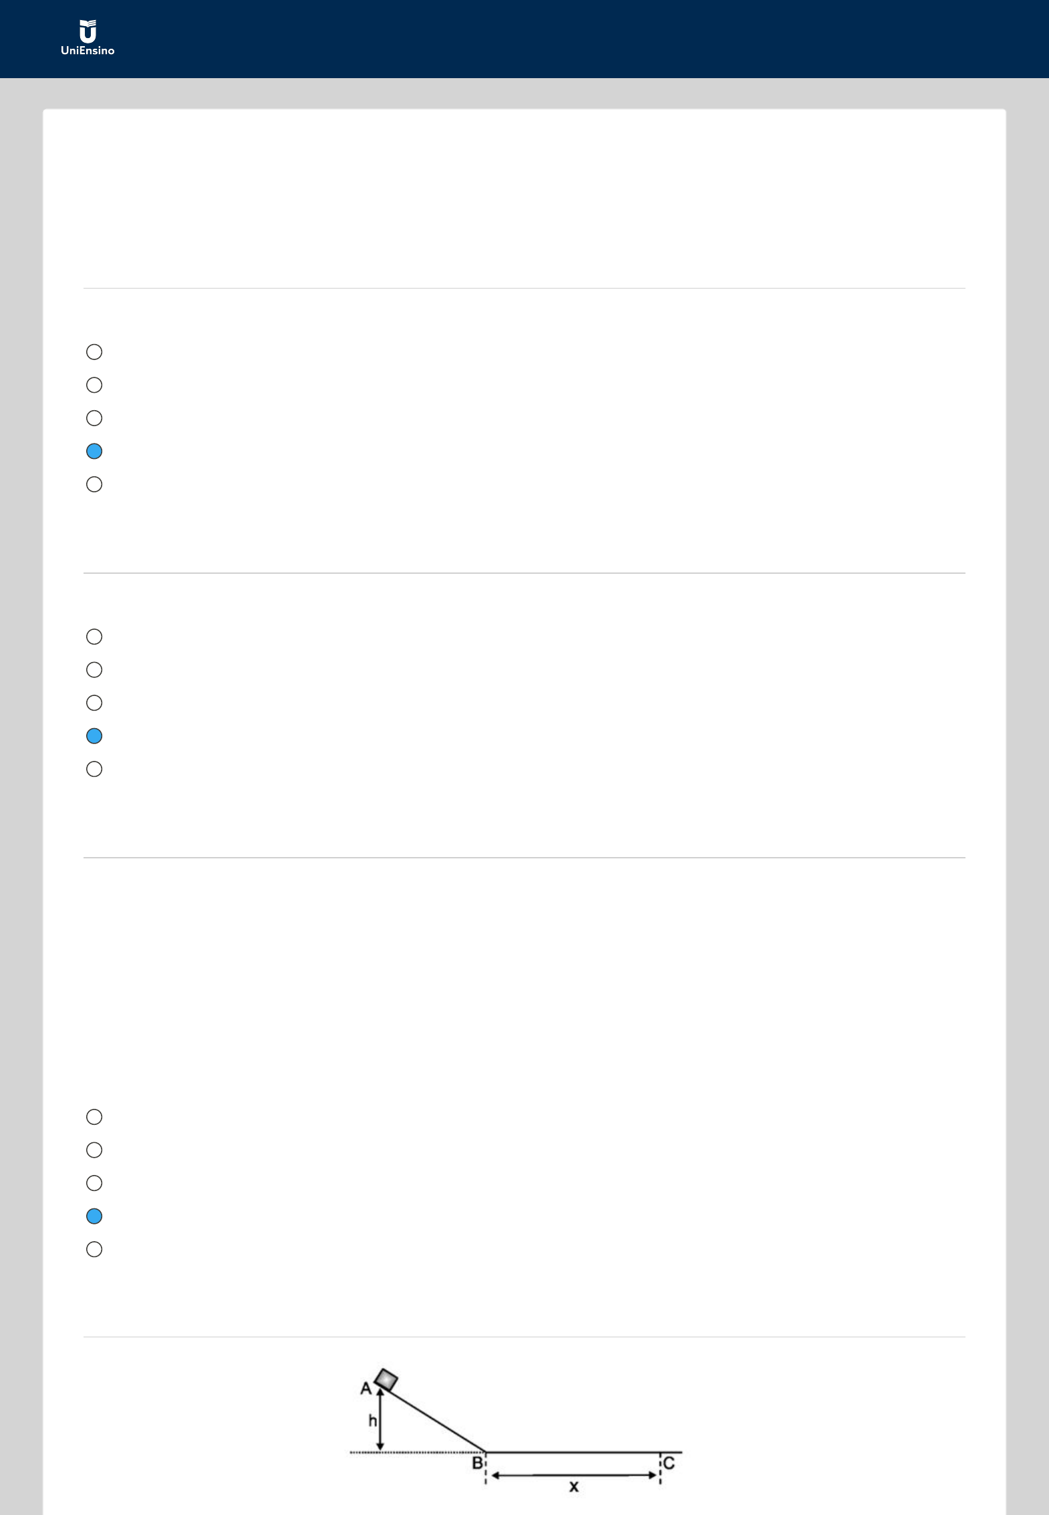
Task: Select fifth radio option in third question
Action: pos(94,1249)
